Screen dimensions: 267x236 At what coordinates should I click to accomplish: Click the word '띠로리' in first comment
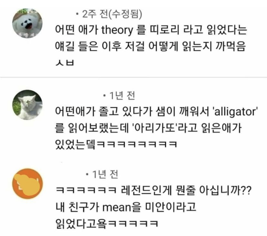(164, 30)
